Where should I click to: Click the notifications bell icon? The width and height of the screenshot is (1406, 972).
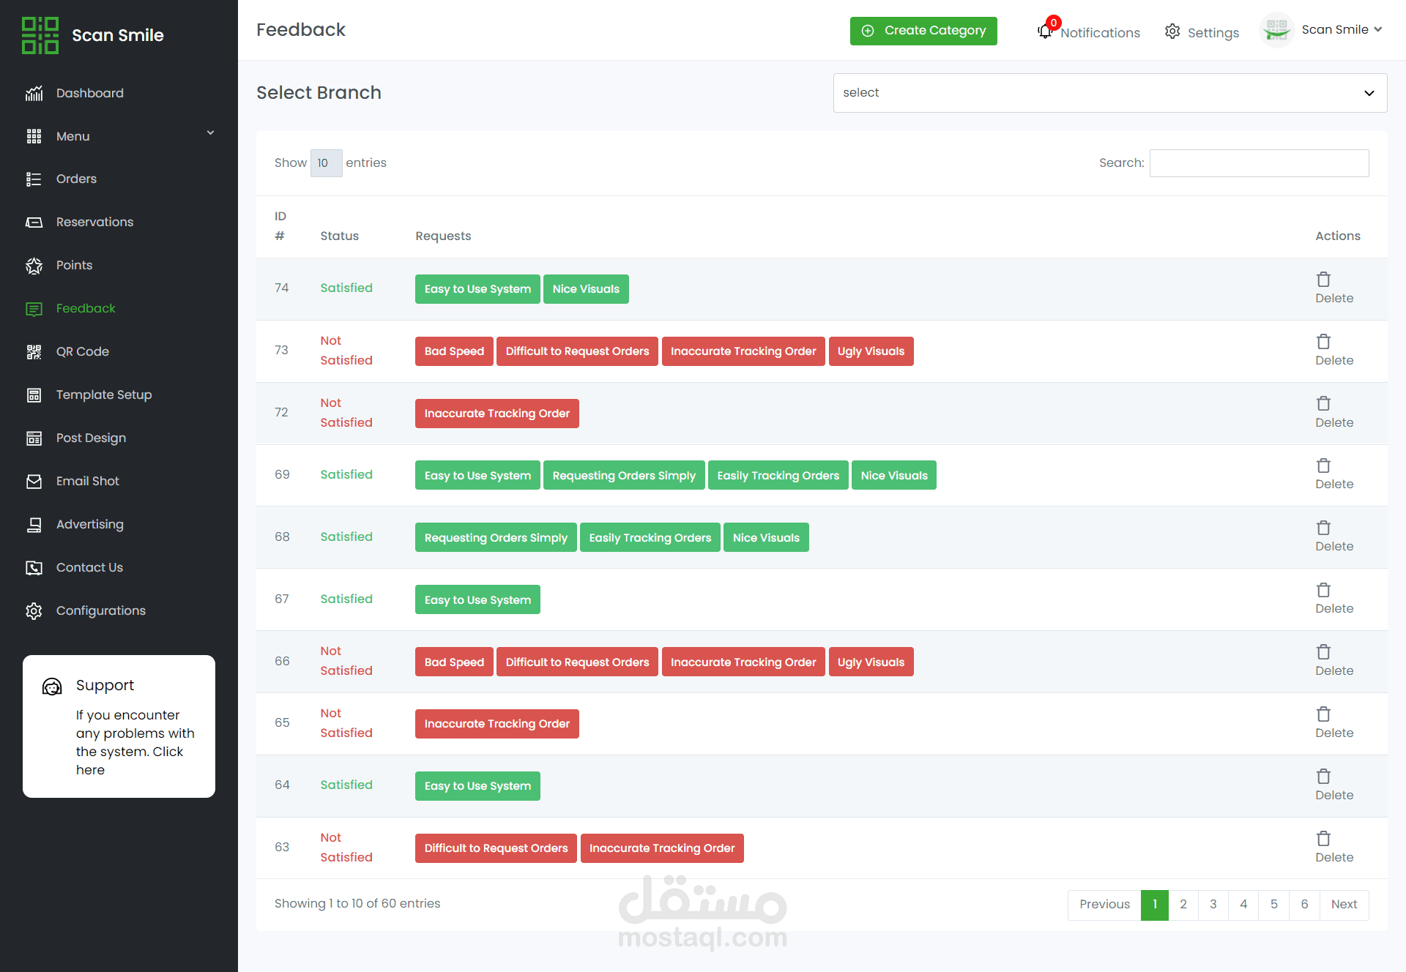point(1045,31)
